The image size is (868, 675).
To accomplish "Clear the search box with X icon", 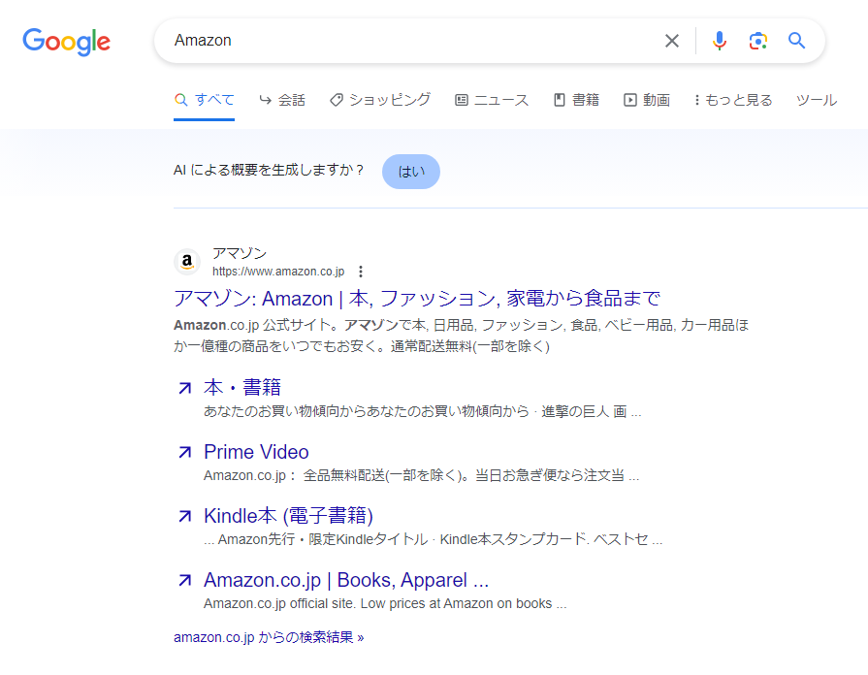I will point(672,41).
